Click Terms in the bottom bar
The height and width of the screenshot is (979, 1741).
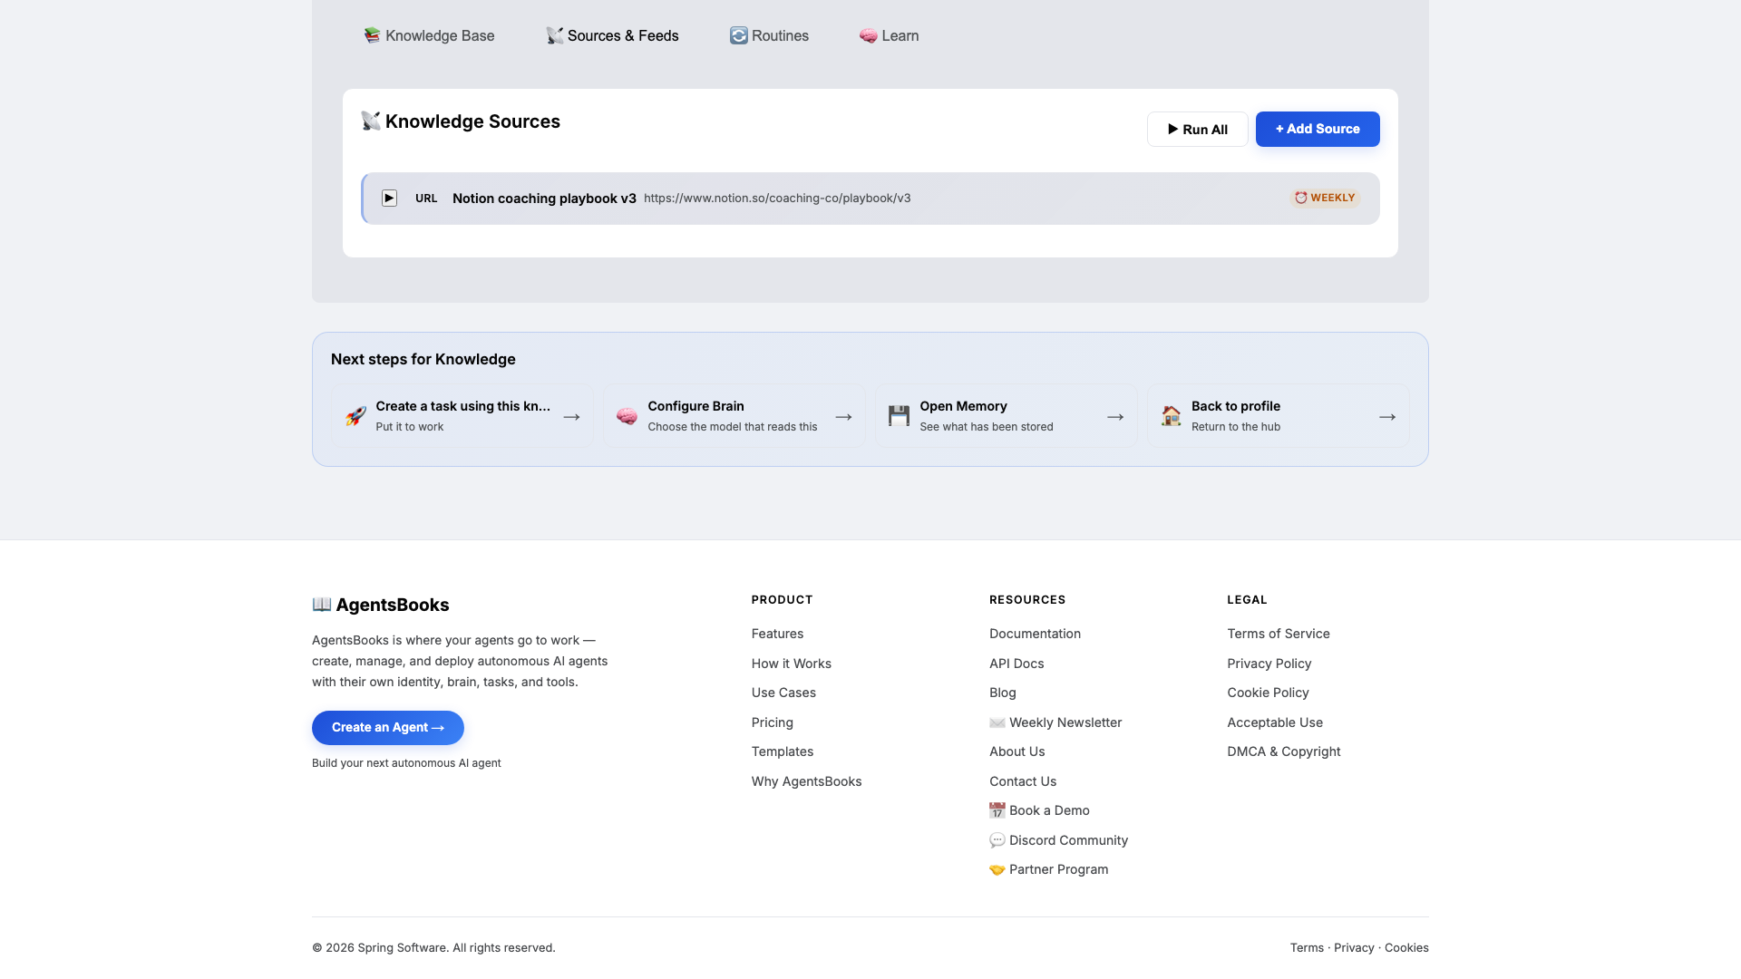click(x=1307, y=947)
